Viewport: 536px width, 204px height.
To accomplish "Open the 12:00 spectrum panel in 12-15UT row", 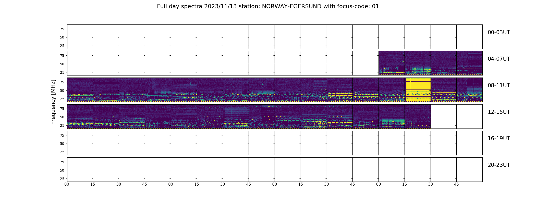I will point(80,116).
